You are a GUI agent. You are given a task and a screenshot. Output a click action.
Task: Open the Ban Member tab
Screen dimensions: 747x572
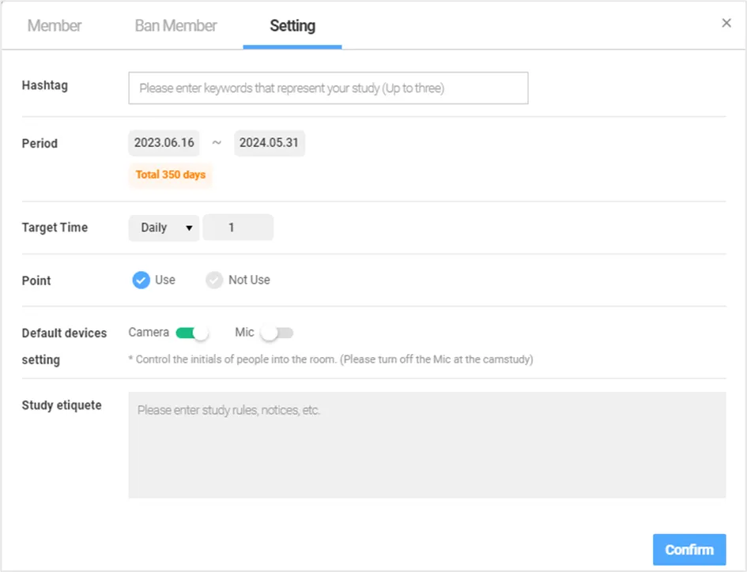175,25
